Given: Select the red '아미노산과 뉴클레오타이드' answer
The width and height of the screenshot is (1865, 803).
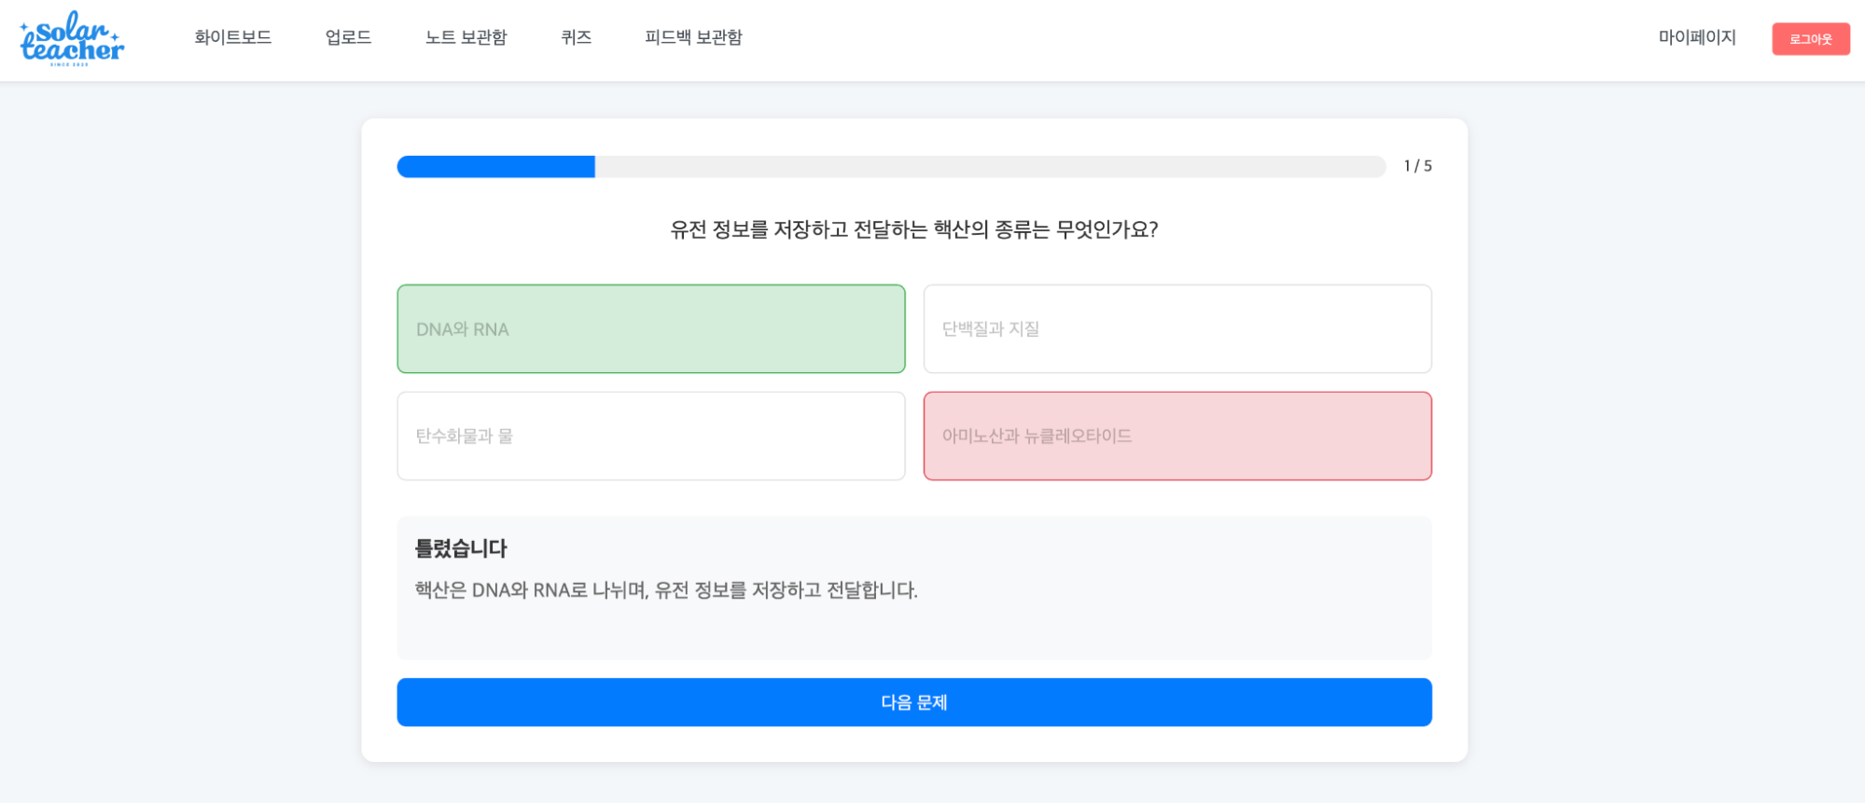Looking at the screenshot, I should pyautogui.click(x=1176, y=436).
